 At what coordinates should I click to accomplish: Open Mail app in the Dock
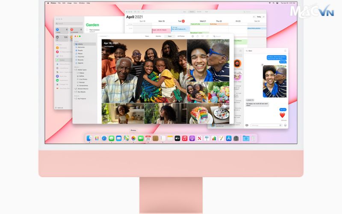119,138
